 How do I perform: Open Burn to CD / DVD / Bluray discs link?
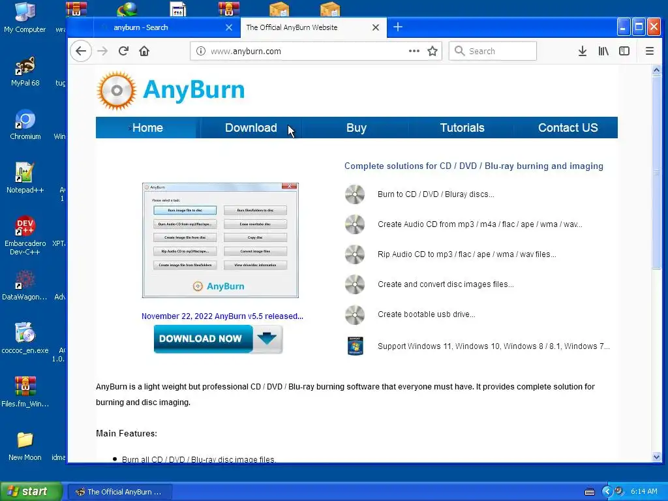point(436,194)
